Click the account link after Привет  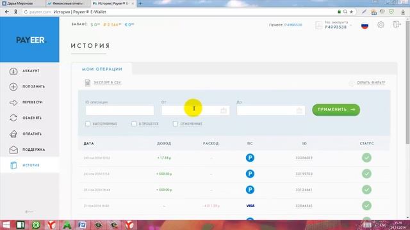293,25
